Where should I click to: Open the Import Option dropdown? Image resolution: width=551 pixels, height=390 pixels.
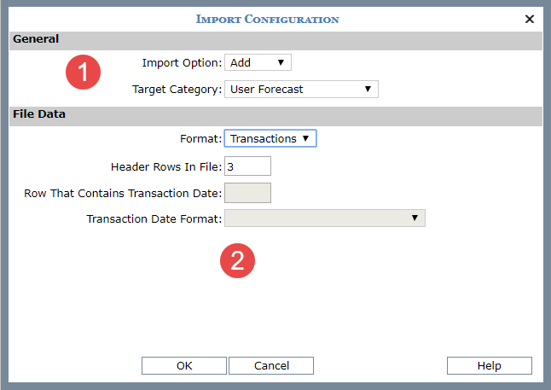pos(258,62)
